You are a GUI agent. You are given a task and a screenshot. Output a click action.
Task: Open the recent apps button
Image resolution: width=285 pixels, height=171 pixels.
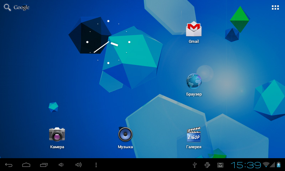tap(44, 165)
